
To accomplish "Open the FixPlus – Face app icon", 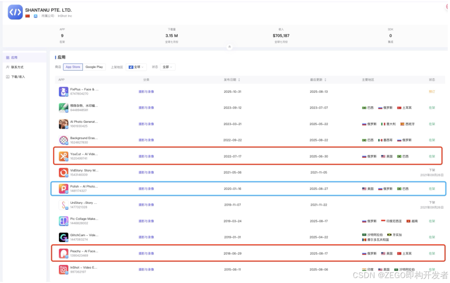I will tap(64, 91).
